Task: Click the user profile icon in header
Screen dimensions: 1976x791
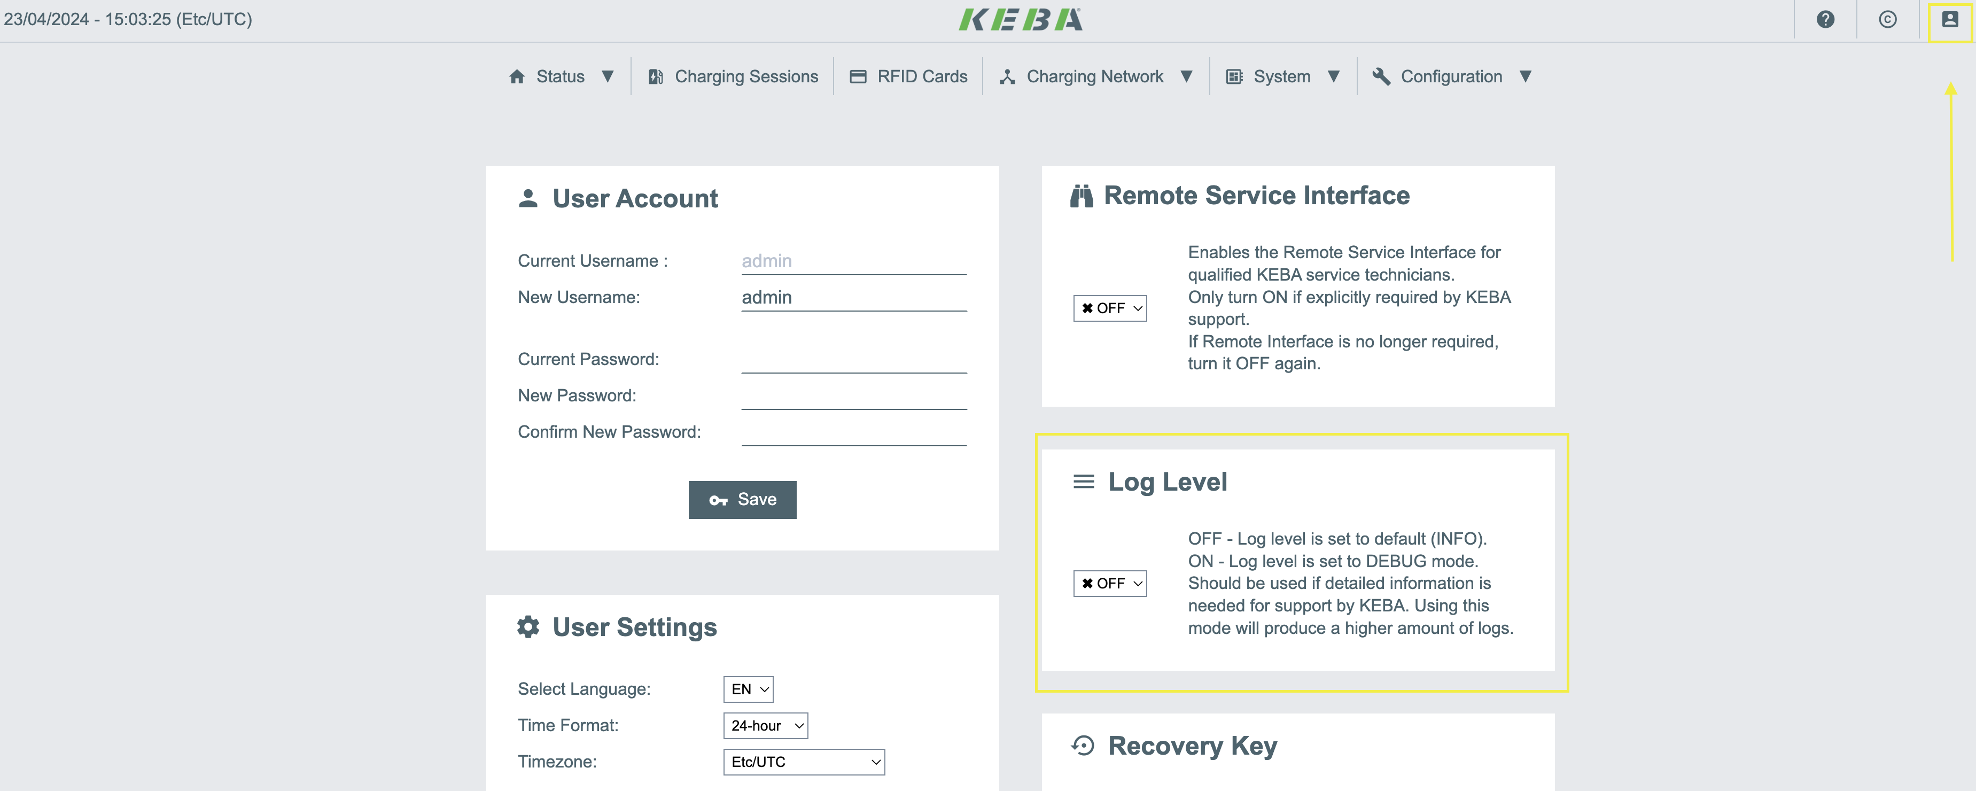Action: point(1949,19)
